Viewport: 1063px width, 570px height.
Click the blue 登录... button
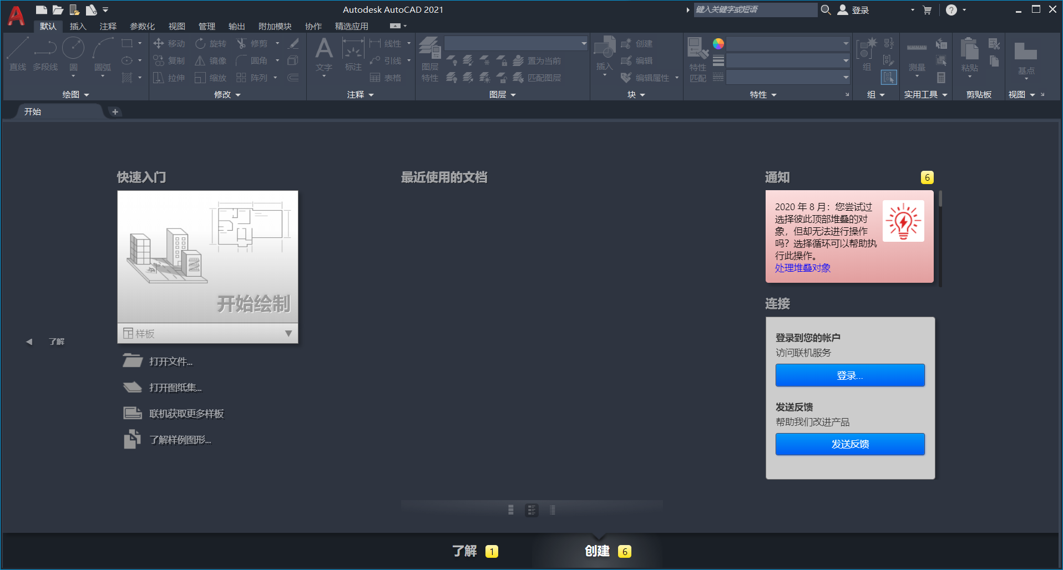point(850,375)
